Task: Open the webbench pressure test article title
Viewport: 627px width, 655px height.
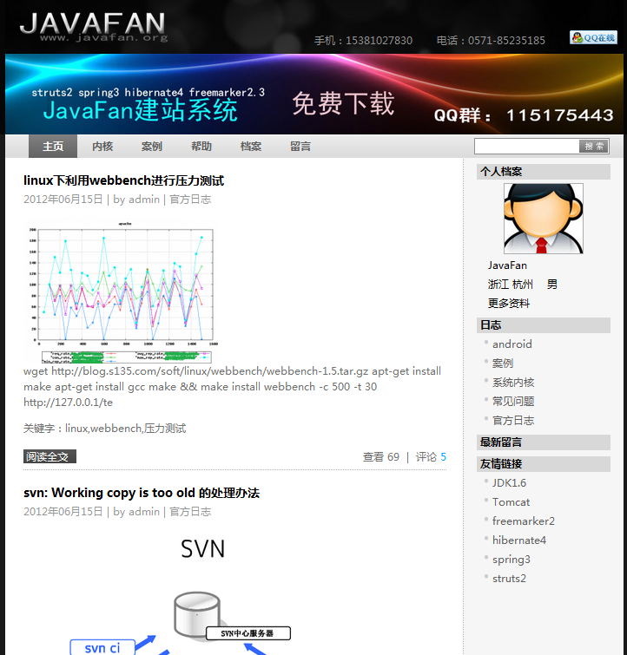Action: [x=124, y=180]
